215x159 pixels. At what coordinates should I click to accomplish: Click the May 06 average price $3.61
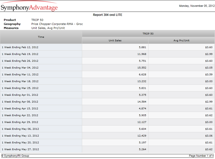[209, 129]
